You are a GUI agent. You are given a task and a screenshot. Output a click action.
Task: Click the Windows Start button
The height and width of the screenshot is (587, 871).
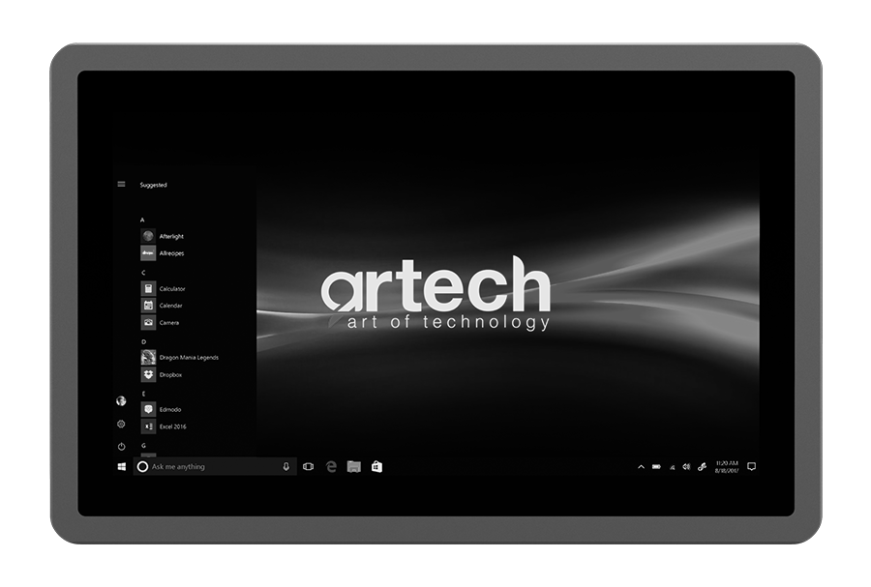pos(121,467)
